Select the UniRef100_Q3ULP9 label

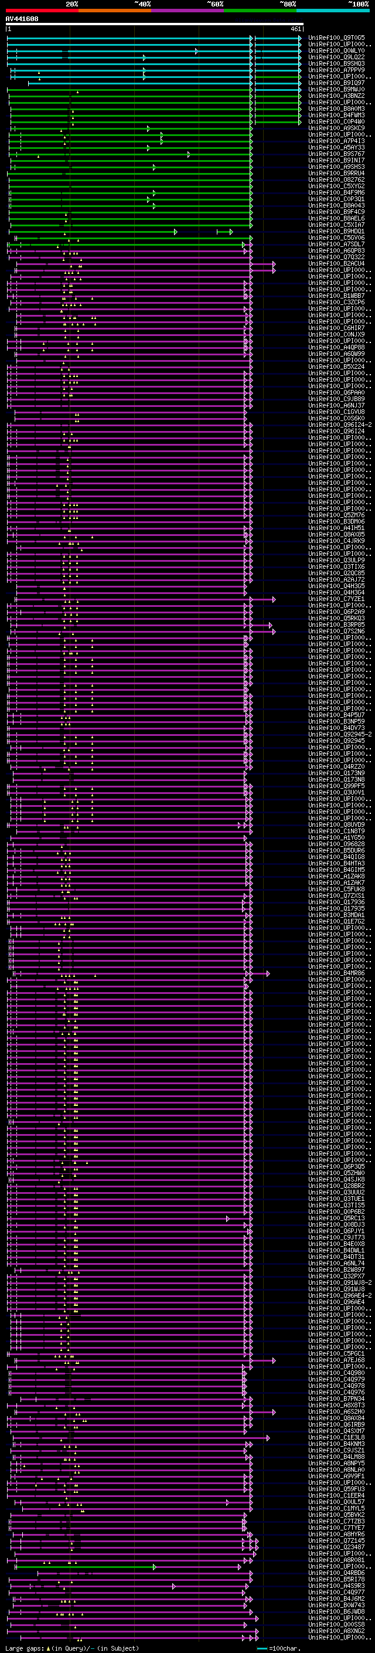point(336,560)
